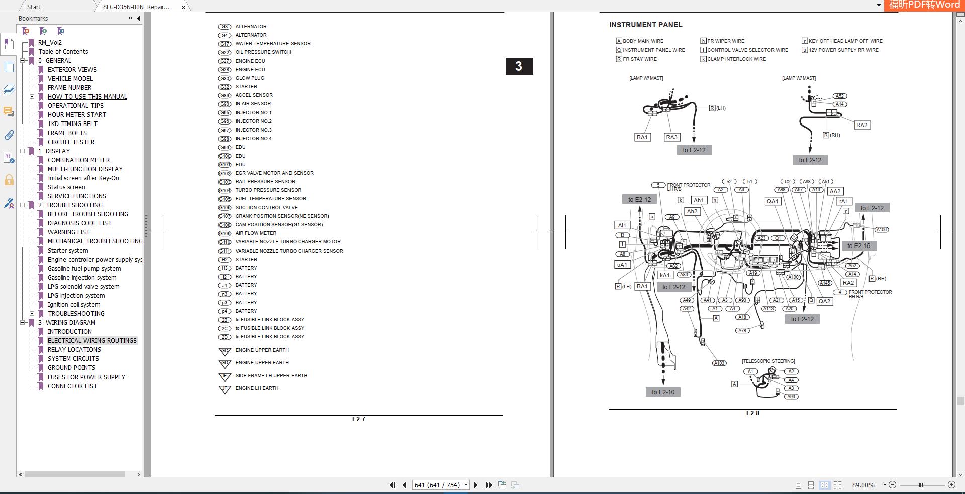
Task: Open the zoom percentage dropdown arrow
Action: pyautogui.click(x=885, y=485)
